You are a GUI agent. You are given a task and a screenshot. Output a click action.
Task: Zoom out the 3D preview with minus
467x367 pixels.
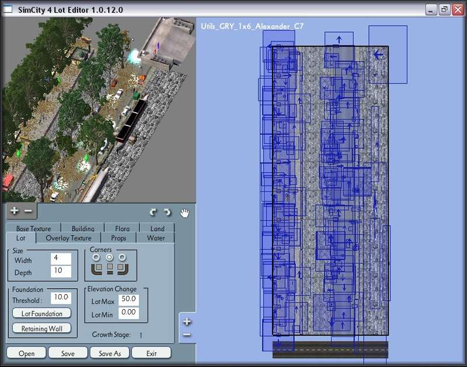[x=28, y=211]
